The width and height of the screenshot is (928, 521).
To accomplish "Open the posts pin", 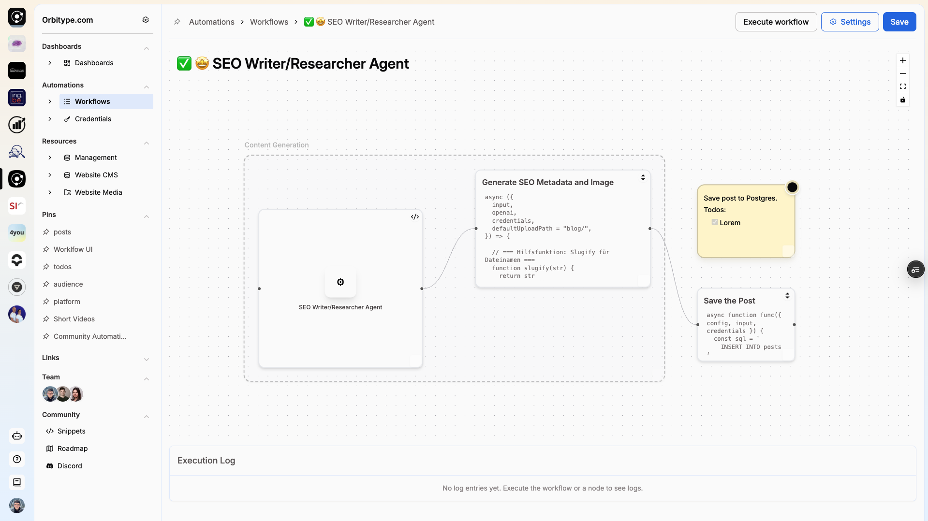I will click(x=62, y=232).
